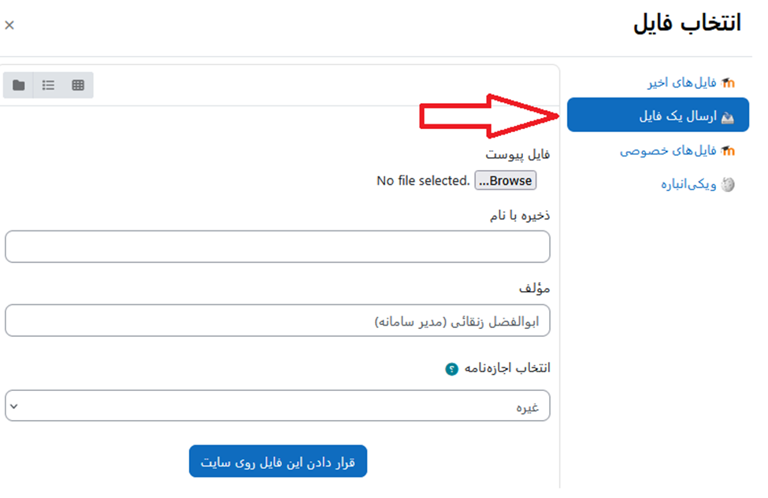Viewport: 768px width, 498px height.
Task: Open the licence dropdown showing غیره
Action: (277, 405)
